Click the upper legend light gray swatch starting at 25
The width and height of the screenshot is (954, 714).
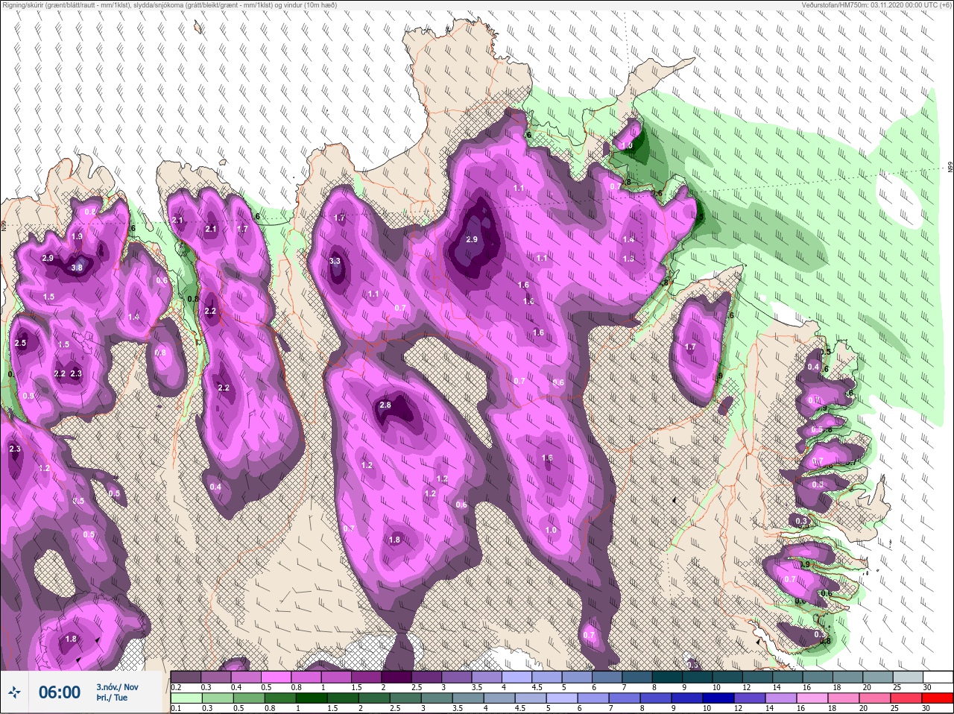coord(908,677)
